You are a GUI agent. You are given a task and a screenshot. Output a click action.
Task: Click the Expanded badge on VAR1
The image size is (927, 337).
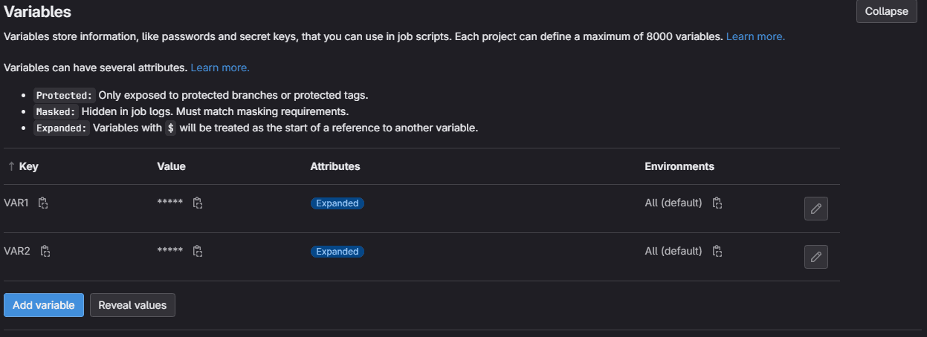337,203
